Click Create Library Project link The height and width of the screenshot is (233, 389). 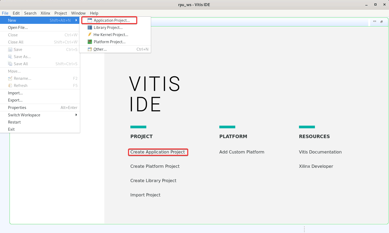[153, 181]
